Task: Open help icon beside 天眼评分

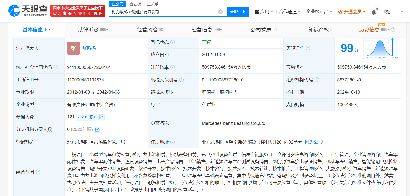Action: [308, 48]
